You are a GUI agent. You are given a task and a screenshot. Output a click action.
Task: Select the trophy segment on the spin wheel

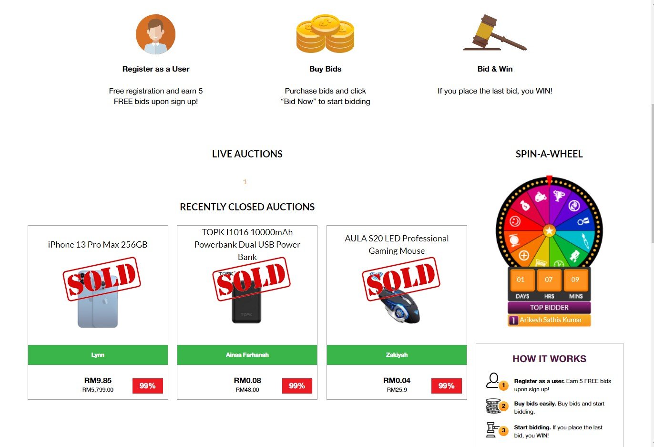point(558,196)
